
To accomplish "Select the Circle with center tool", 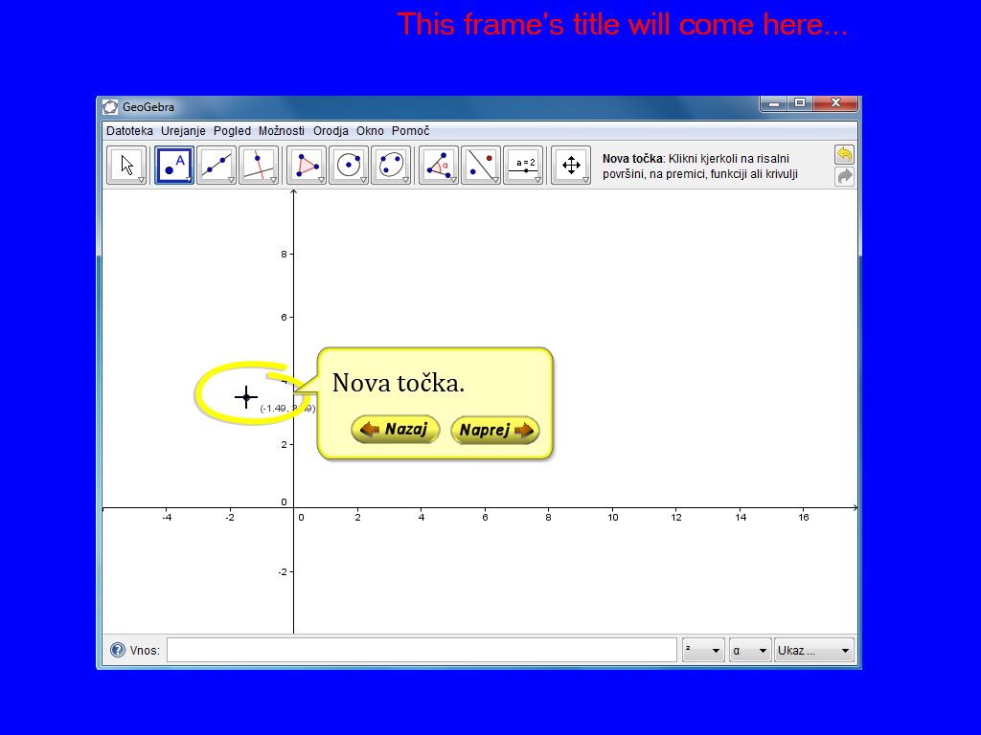I will tap(349, 165).
